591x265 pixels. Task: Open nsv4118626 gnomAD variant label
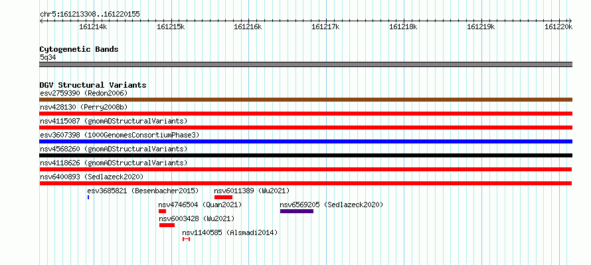coord(114,163)
